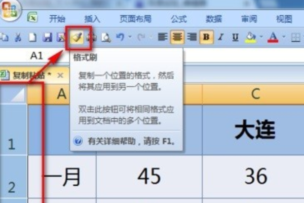Viewport: 304px width, 203px height.
Task: Apply the yellow fill color bucket
Action: coord(251,37)
